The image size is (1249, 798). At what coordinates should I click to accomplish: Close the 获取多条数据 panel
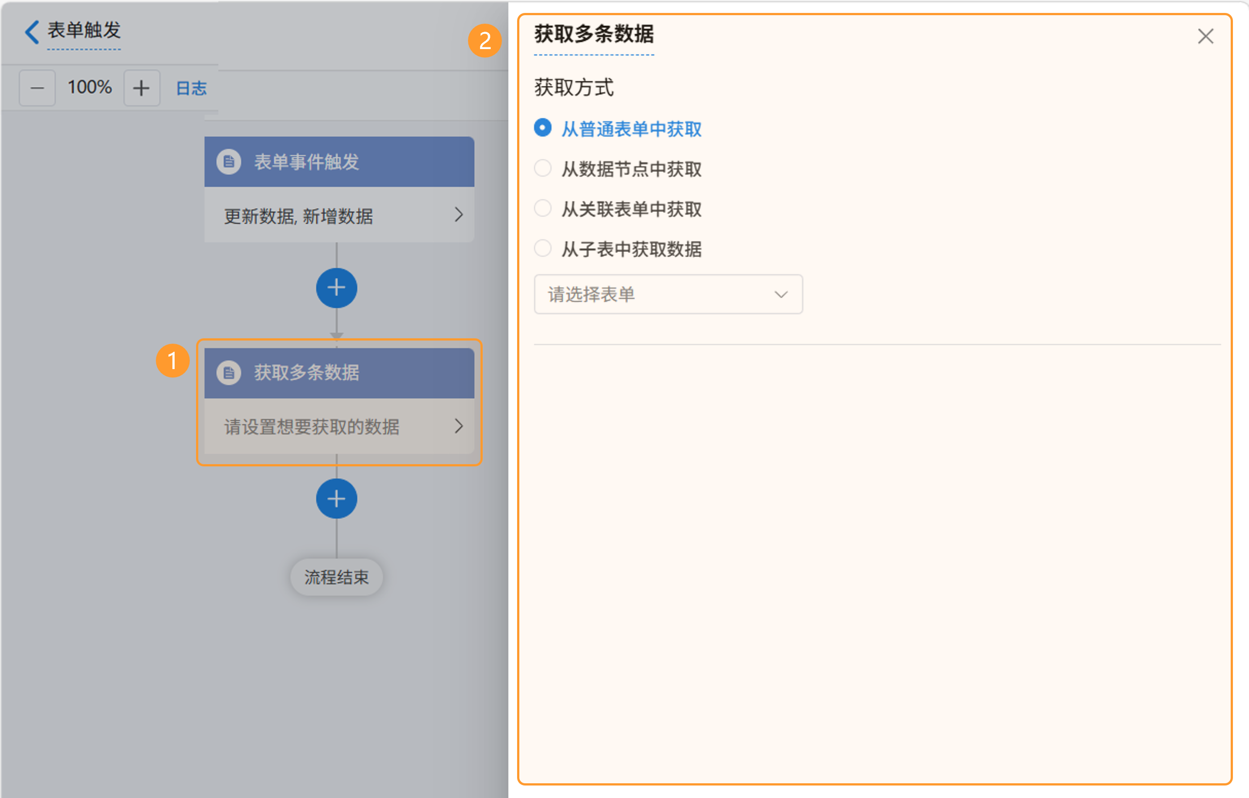[x=1205, y=36]
